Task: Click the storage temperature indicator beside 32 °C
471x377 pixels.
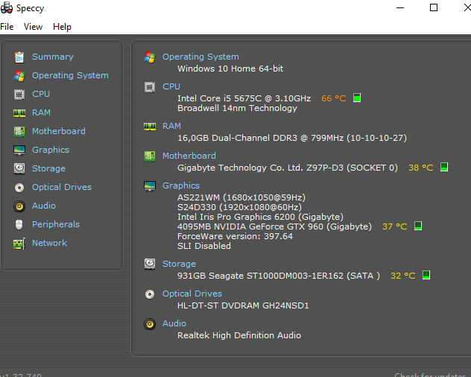Action: [426, 275]
